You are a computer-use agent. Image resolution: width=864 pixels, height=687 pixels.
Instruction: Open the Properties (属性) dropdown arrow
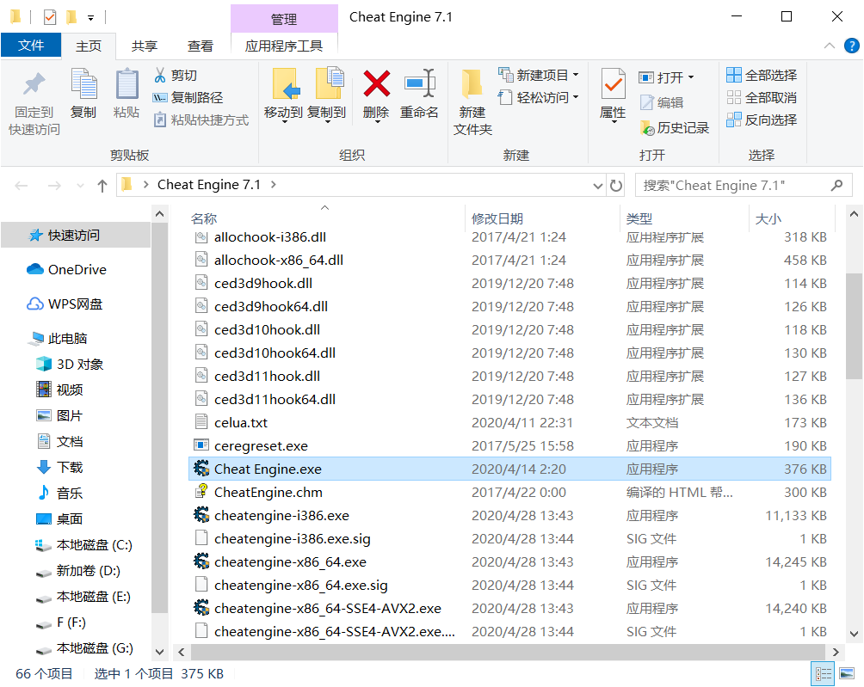click(614, 121)
